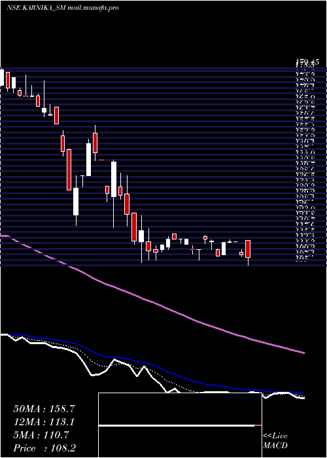Click the <<Live MACD label
327x458 pixels.
click(x=275, y=441)
